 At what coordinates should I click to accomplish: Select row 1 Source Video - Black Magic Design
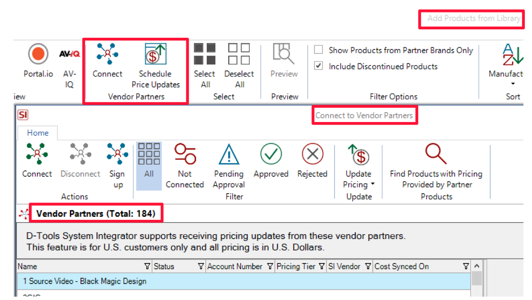tap(244, 281)
